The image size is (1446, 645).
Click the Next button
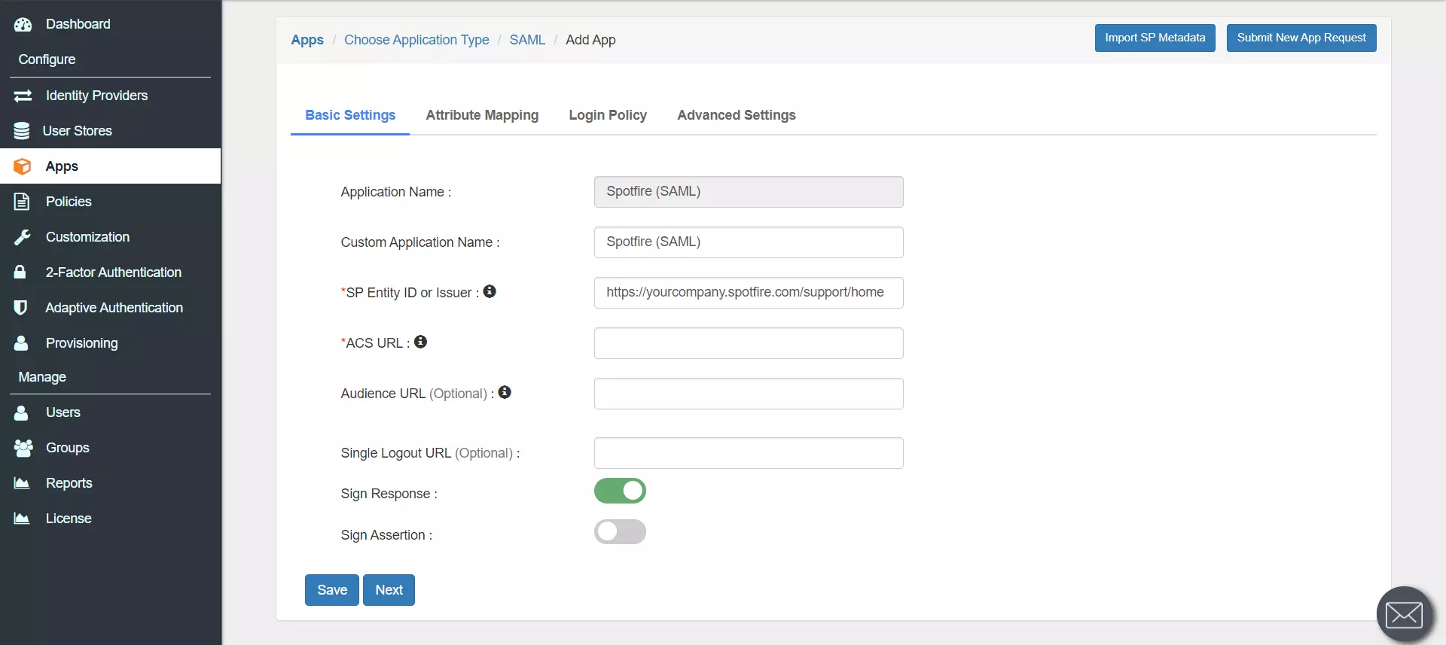(x=389, y=590)
